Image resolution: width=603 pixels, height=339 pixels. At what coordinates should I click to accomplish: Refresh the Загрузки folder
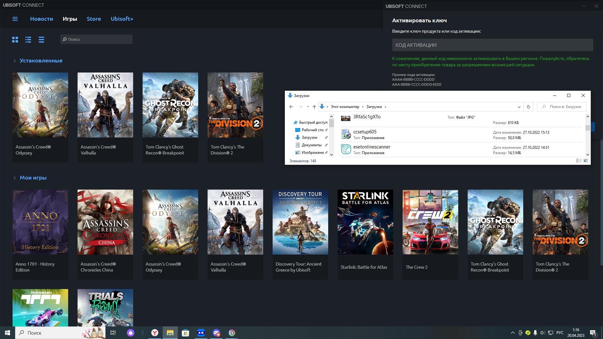[x=528, y=107]
